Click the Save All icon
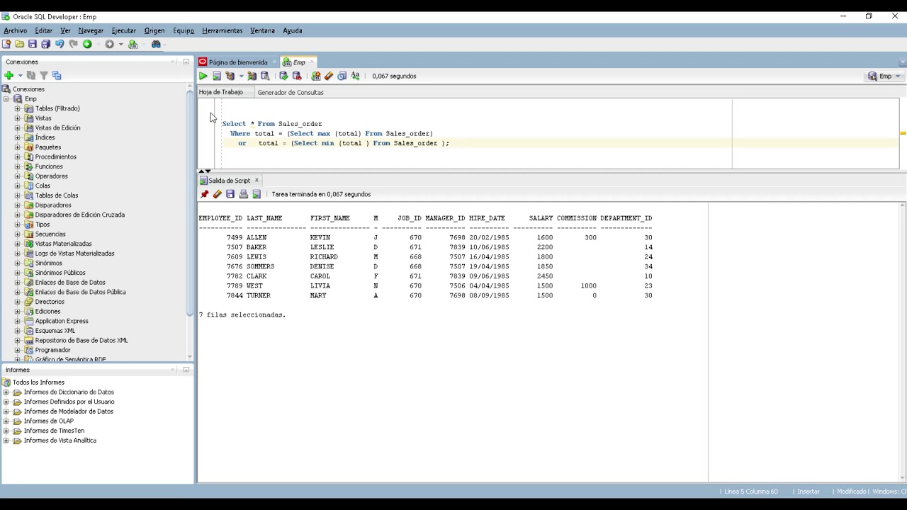The height and width of the screenshot is (510, 907). tap(46, 44)
